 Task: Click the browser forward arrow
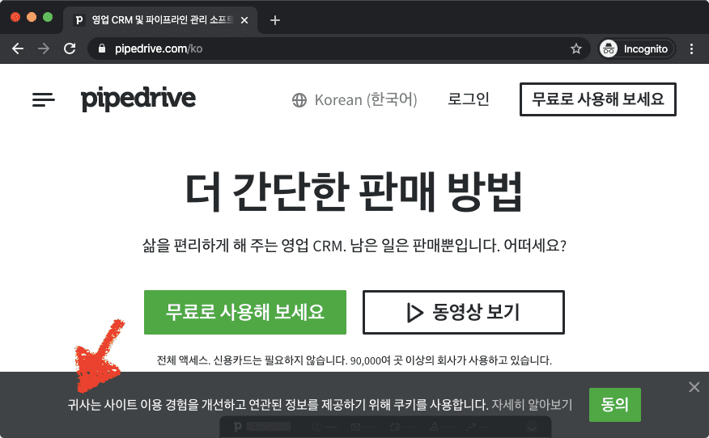[44, 48]
